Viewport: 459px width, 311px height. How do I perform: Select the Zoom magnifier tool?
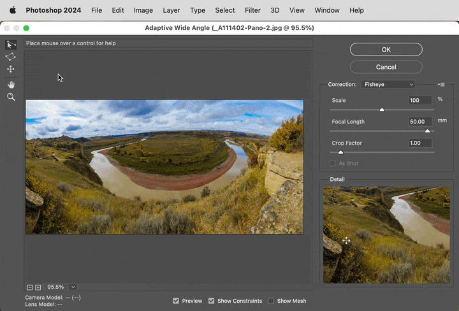pos(11,97)
